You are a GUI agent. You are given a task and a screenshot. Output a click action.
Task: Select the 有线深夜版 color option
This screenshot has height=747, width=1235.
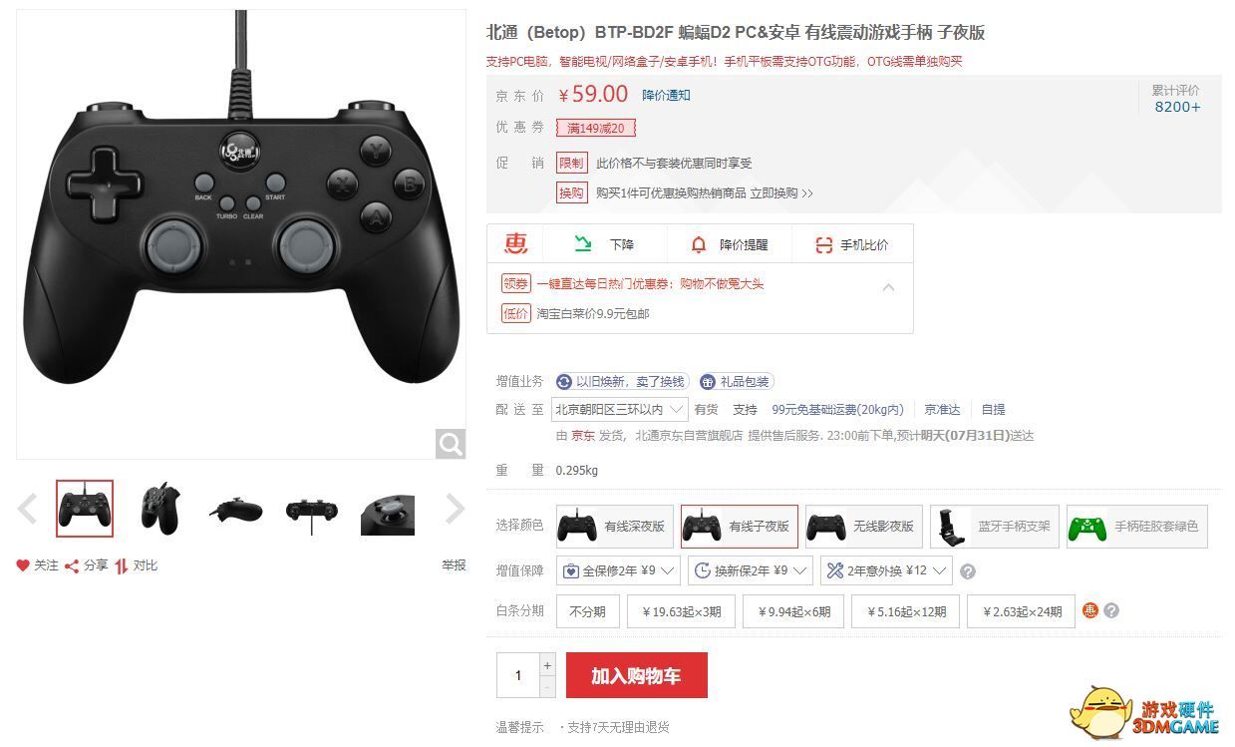[614, 526]
